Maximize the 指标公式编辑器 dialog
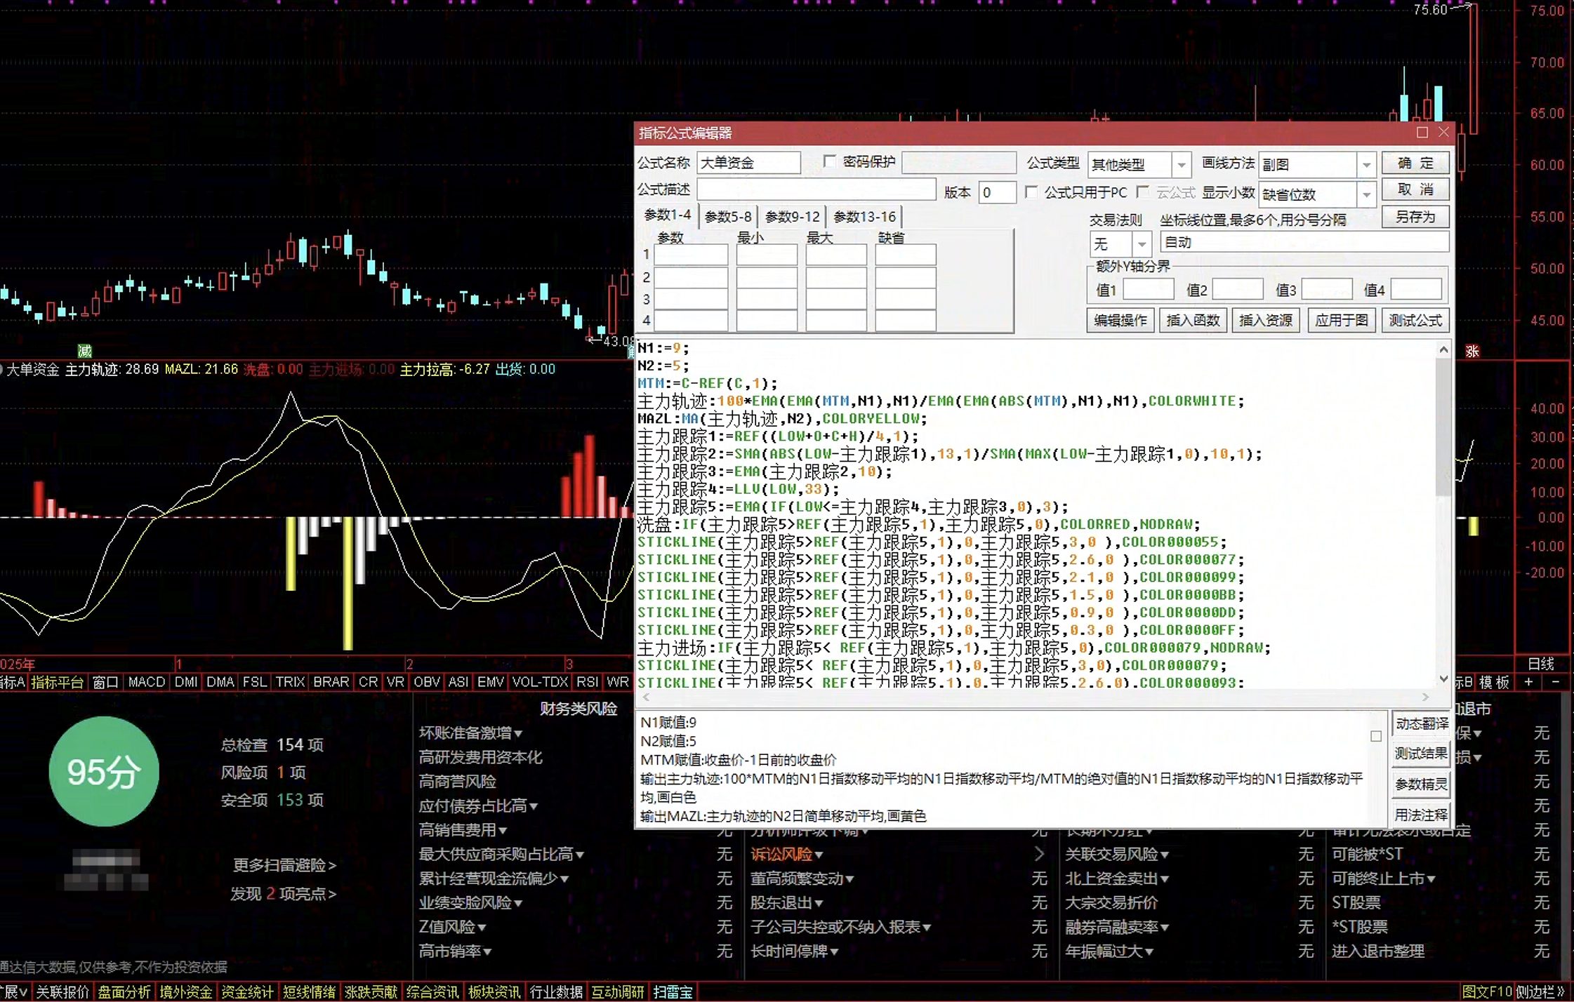Image resolution: width=1574 pixels, height=1002 pixels. coord(1422,132)
